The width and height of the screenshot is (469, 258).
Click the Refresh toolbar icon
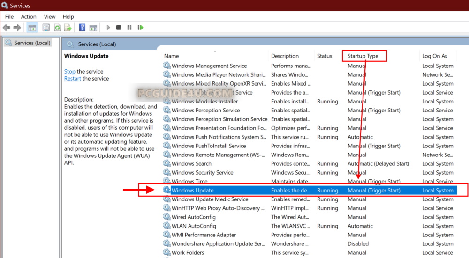click(x=57, y=28)
